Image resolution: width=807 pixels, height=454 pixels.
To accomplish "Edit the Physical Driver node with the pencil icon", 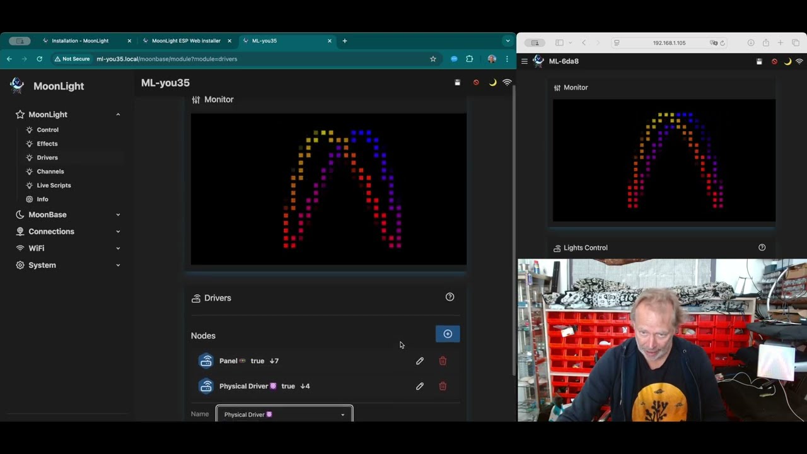I will tap(419, 386).
